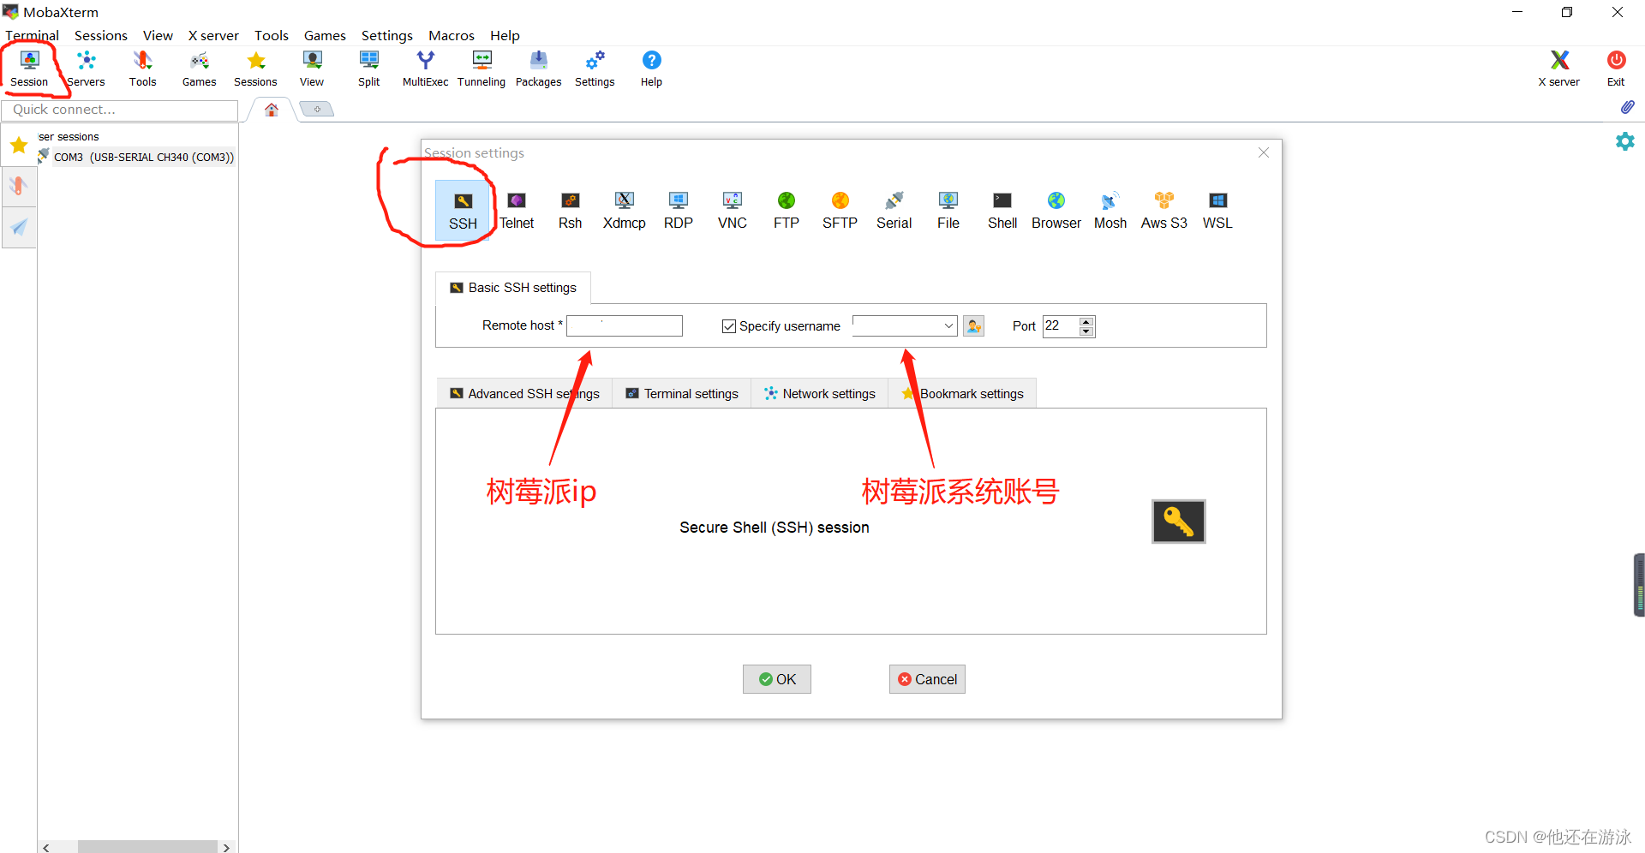
Task: Open the X server menu
Action: point(213,35)
